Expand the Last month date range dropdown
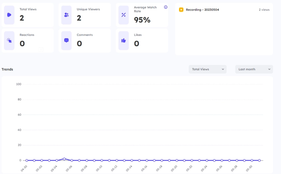 click(x=254, y=69)
